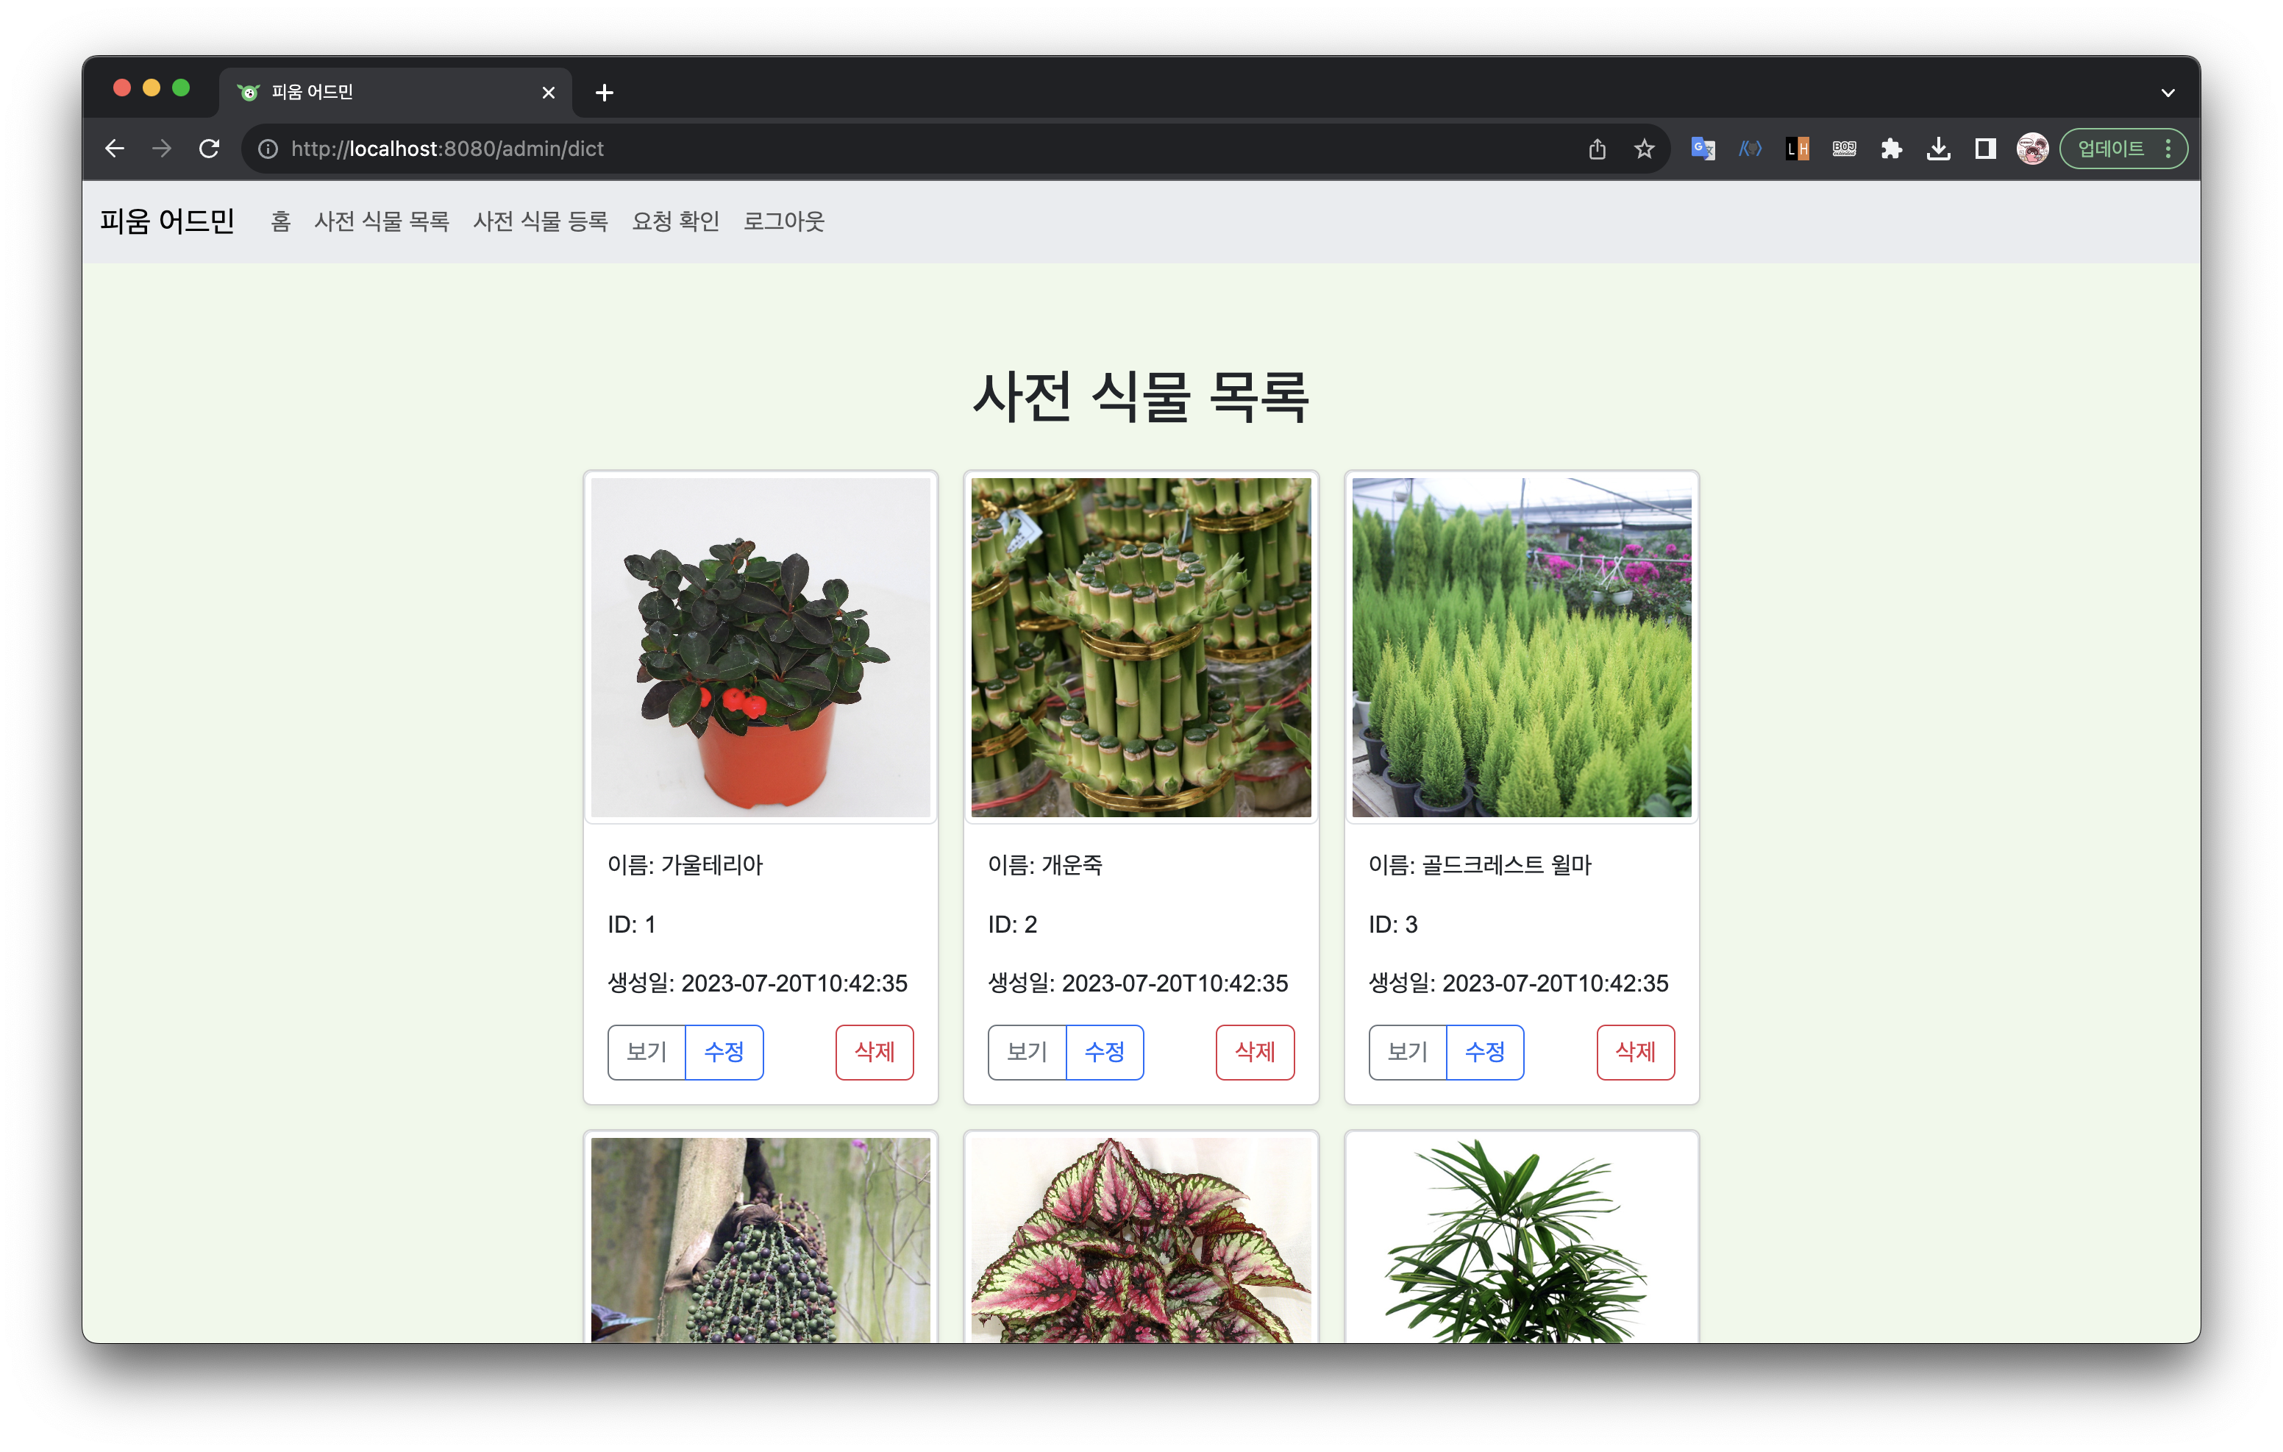Open the Extensions puzzle icon
This screenshot has width=2283, height=1452.
point(1892,149)
